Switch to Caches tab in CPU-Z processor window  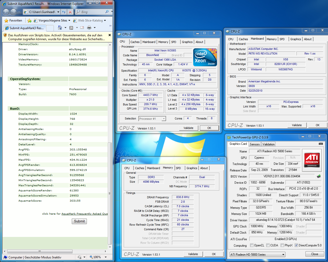135,42
